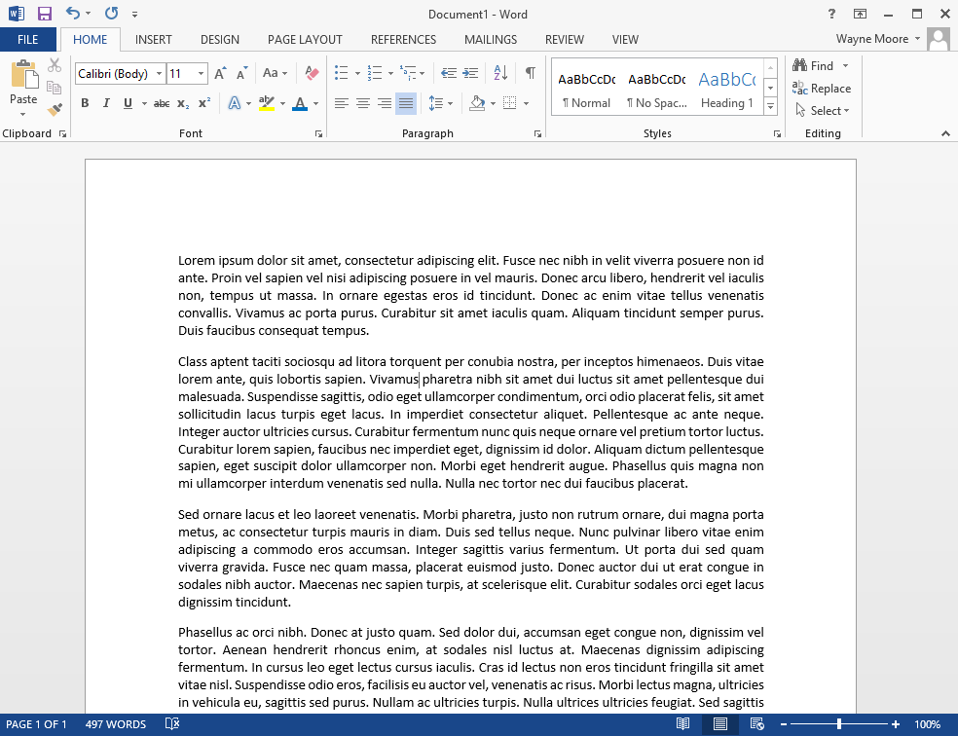Open the FILE tab
The width and height of the screenshot is (958, 736).
click(28, 40)
